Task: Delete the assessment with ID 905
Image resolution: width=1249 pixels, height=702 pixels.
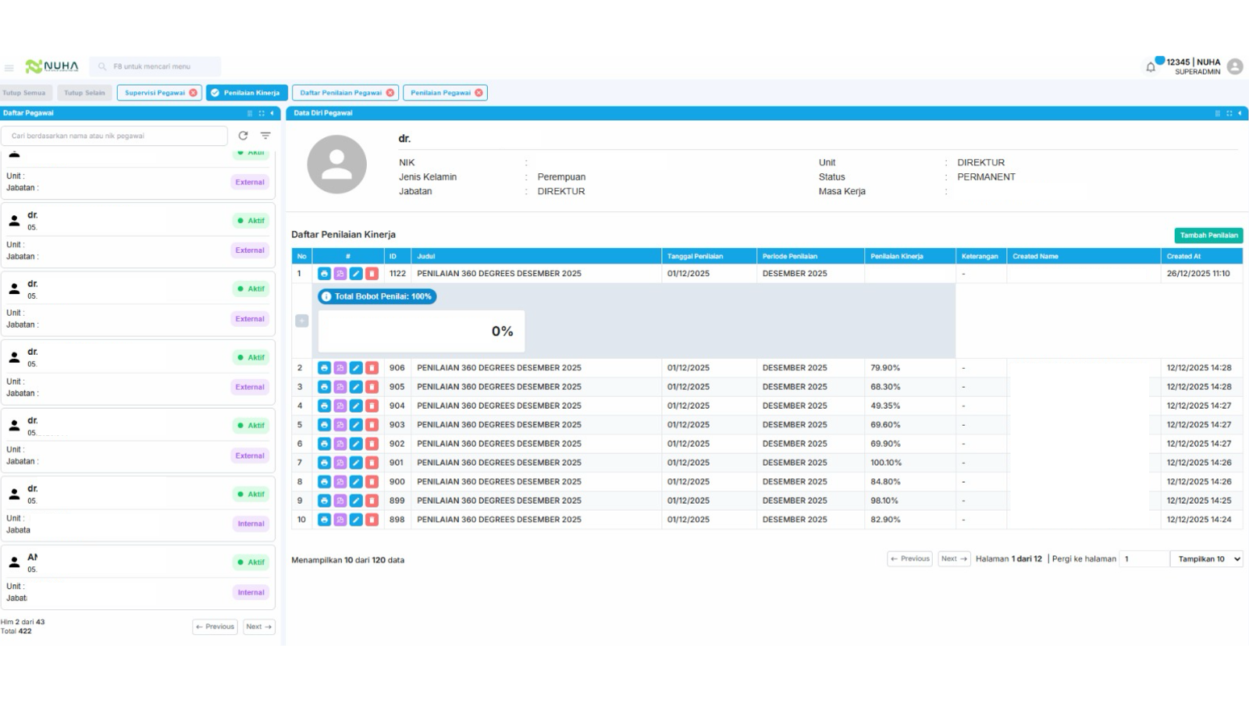Action: [x=372, y=387]
